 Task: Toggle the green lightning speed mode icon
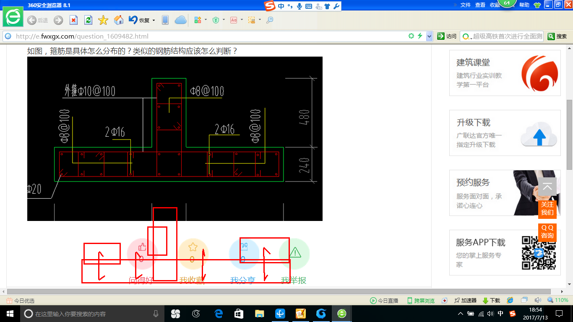(420, 36)
